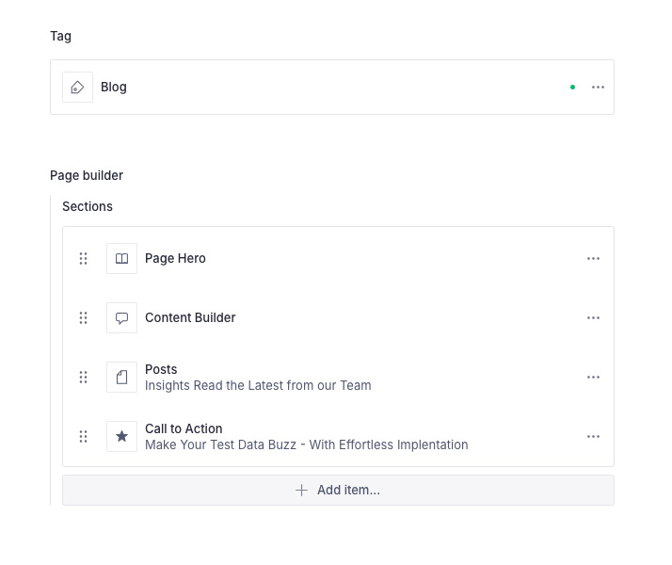
Task: Open the Blog tag options menu
Action: [x=598, y=87]
